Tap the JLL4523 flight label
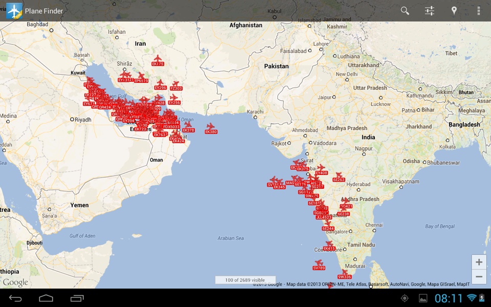Image resolution: width=491 pixels, height=307 pixels. pos(324,217)
